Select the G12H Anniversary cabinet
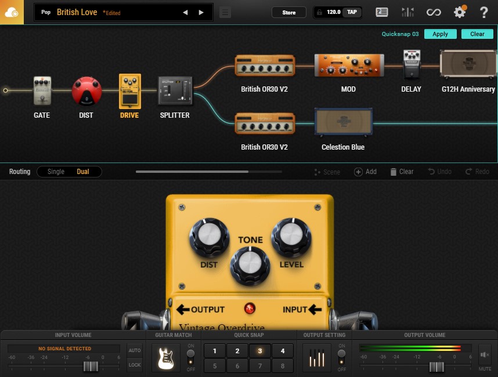Image resolution: width=498 pixels, height=377 pixels. point(468,63)
